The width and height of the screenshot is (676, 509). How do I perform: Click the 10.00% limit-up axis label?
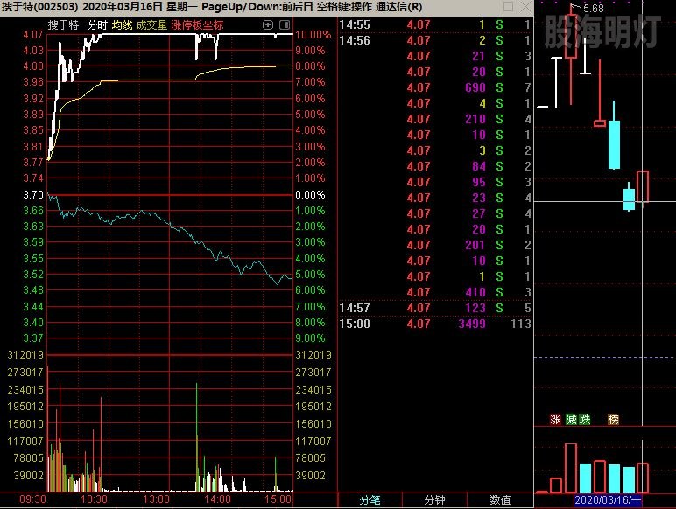[x=313, y=35]
